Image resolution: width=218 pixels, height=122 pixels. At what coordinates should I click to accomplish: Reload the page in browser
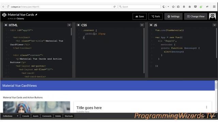(114, 7)
